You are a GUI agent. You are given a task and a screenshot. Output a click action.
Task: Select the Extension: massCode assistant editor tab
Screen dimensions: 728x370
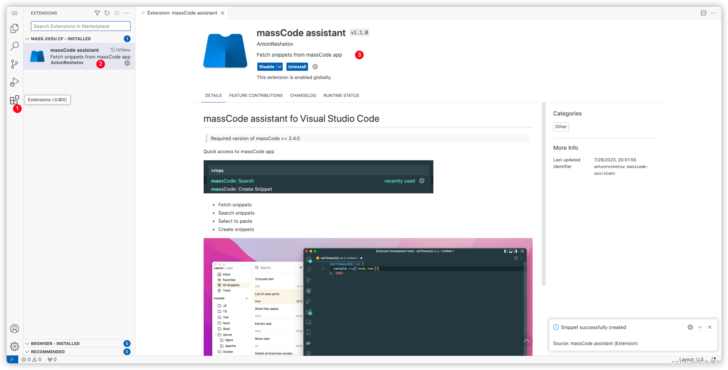point(182,13)
